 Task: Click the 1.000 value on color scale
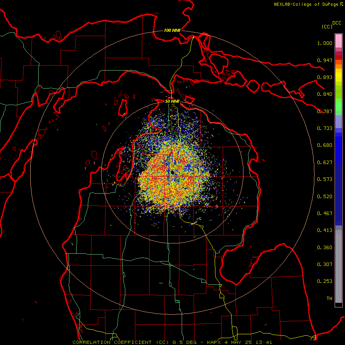click(325, 43)
